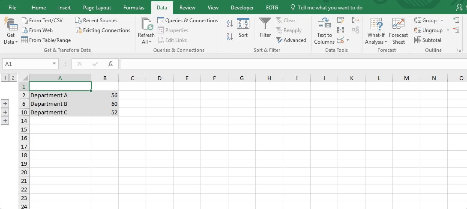This screenshot has height=209, width=467.
Task: Open Existing Connections
Action: pos(103,30)
